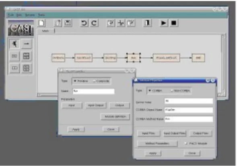This screenshot has height=166, width=237.
Task: Switch to the Main canvas tab
Action: [45, 31]
